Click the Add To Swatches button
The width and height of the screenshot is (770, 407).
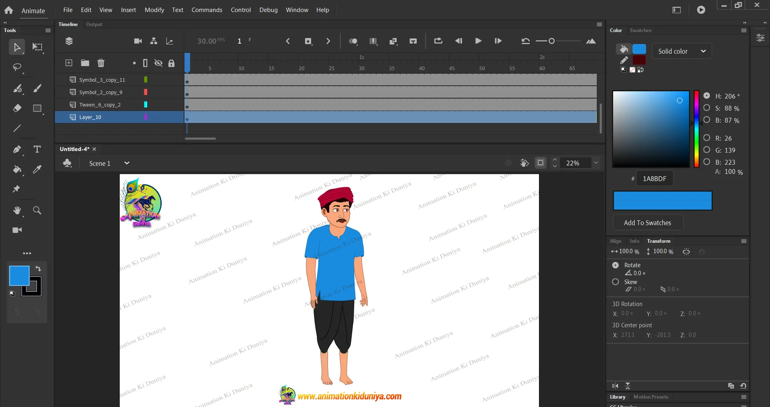click(647, 223)
